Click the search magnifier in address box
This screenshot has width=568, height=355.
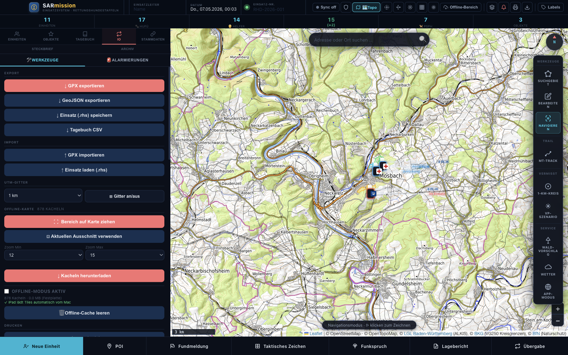[422, 39]
